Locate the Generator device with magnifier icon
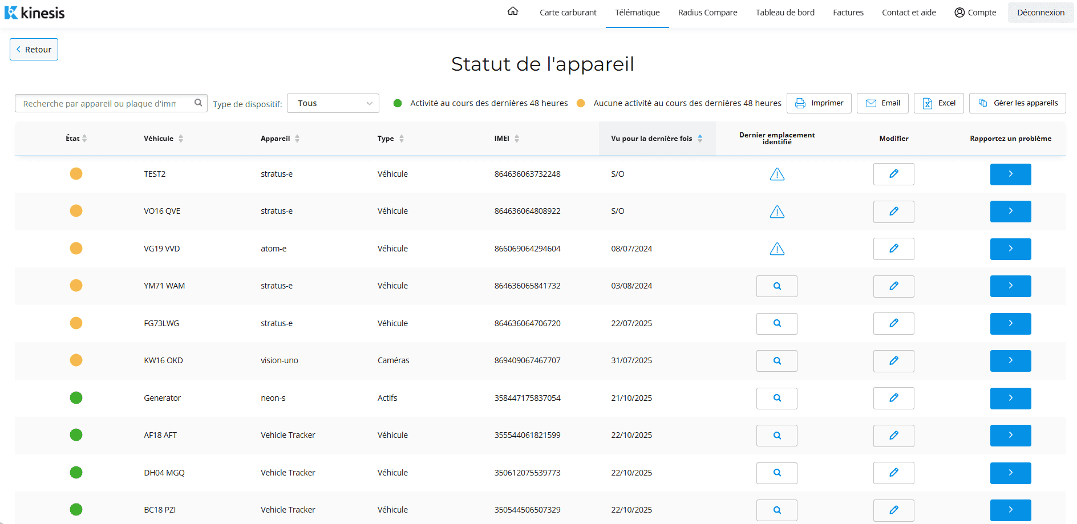Viewport: 1077px width, 524px height. coord(776,398)
